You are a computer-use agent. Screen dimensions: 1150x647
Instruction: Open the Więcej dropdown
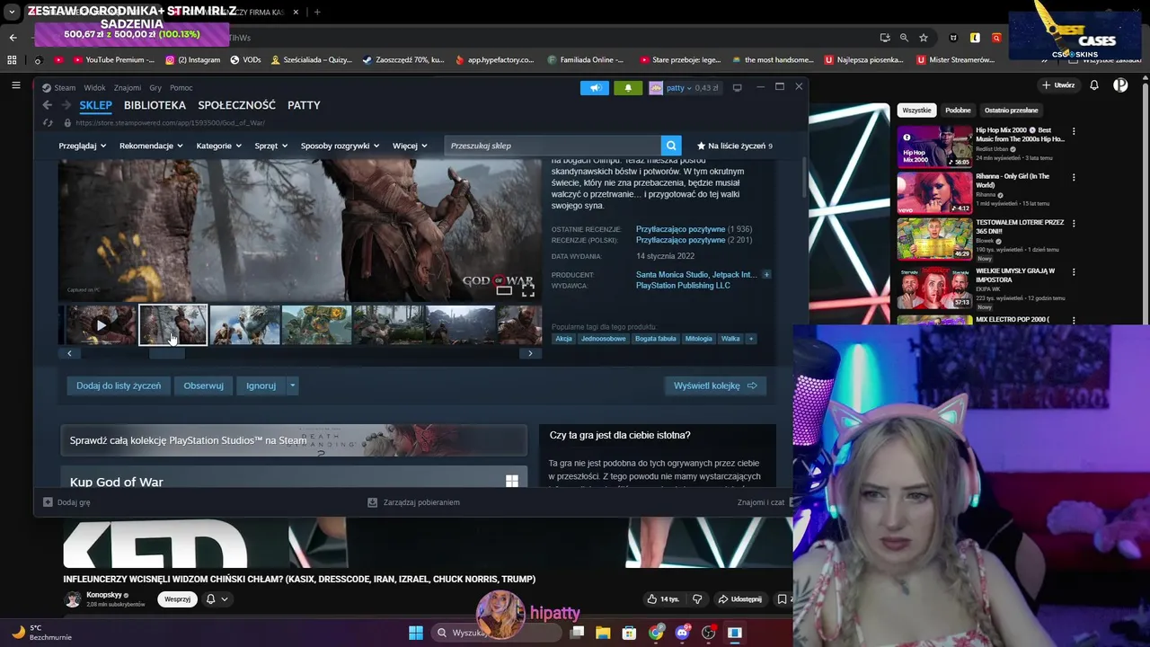click(x=410, y=146)
